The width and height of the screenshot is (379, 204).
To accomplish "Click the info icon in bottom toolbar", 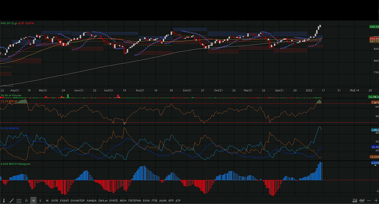I will pyautogui.click(x=4, y=201).
